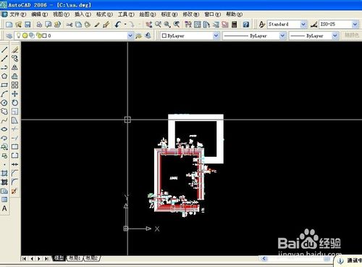
Task: Switch to the 布局2 layout tab
Action: coord(92,258)
